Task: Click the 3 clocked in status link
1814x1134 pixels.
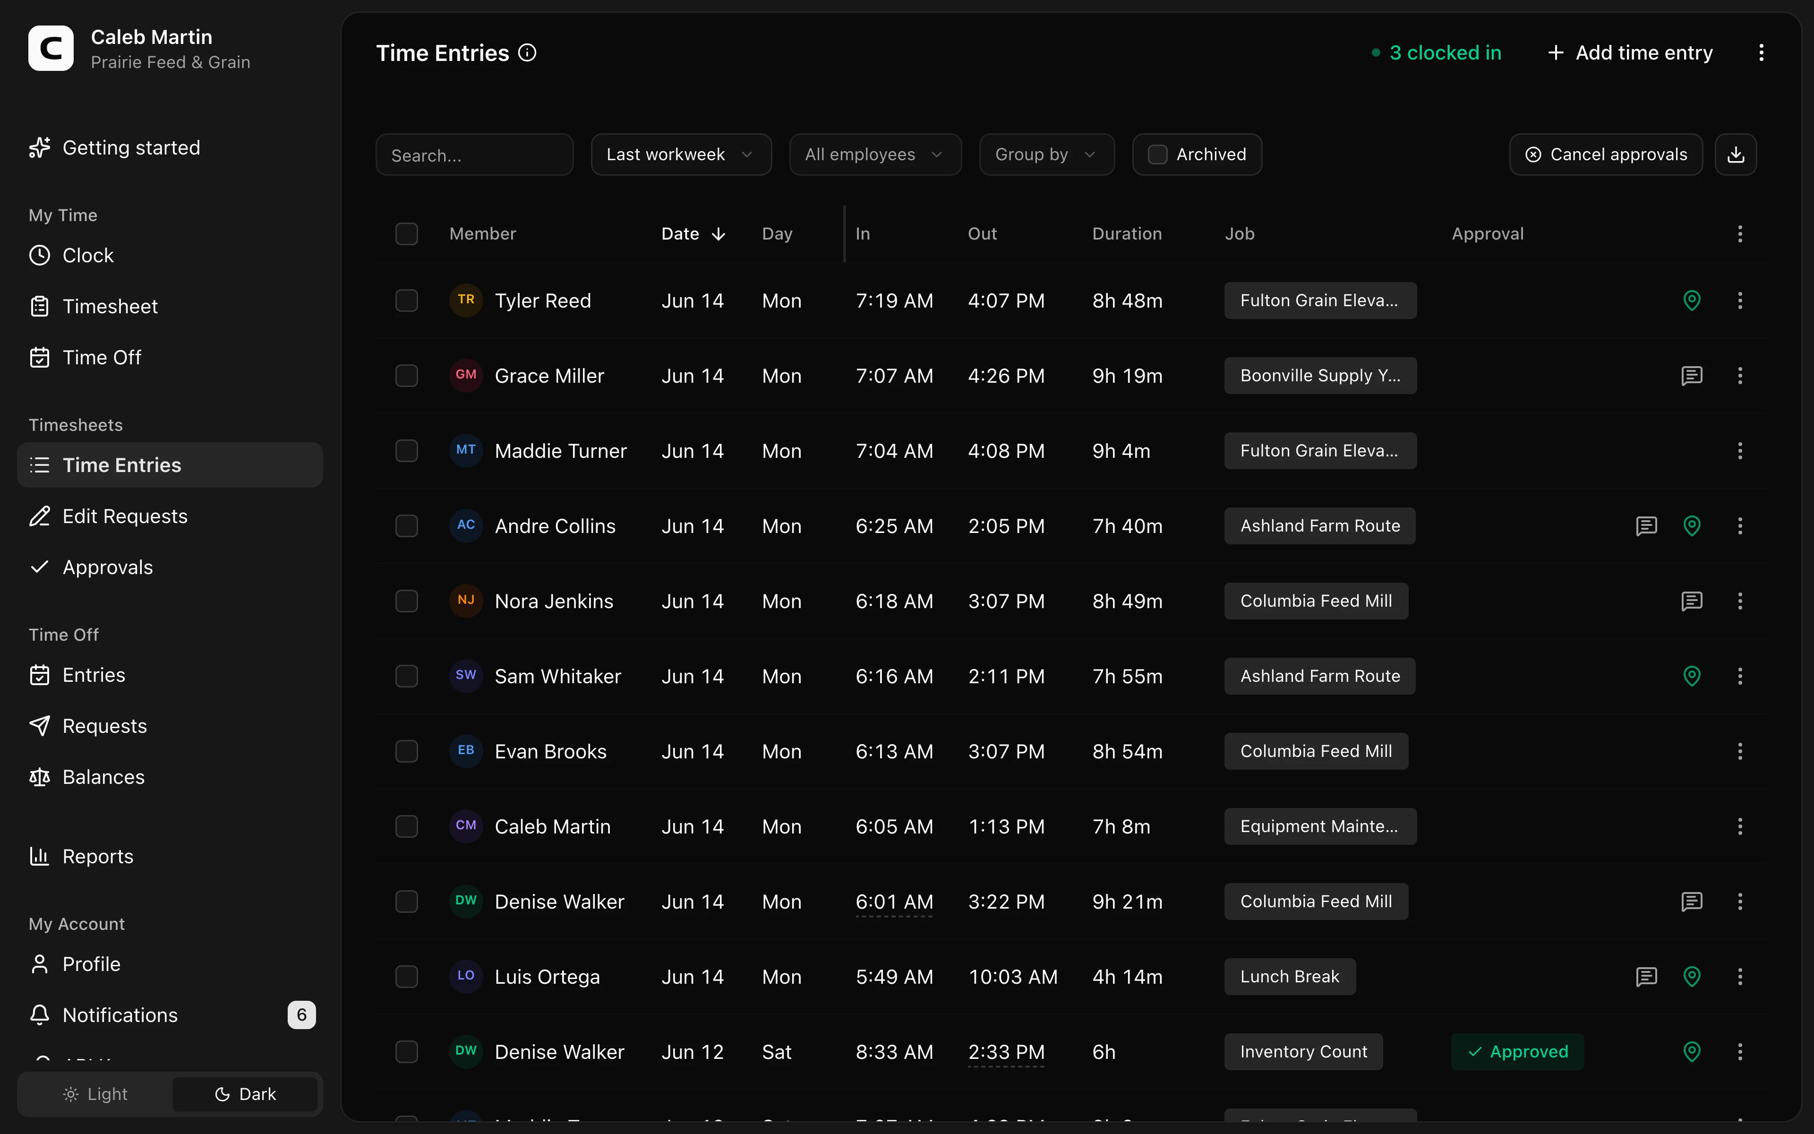Action: click(x=1436, y=53)
